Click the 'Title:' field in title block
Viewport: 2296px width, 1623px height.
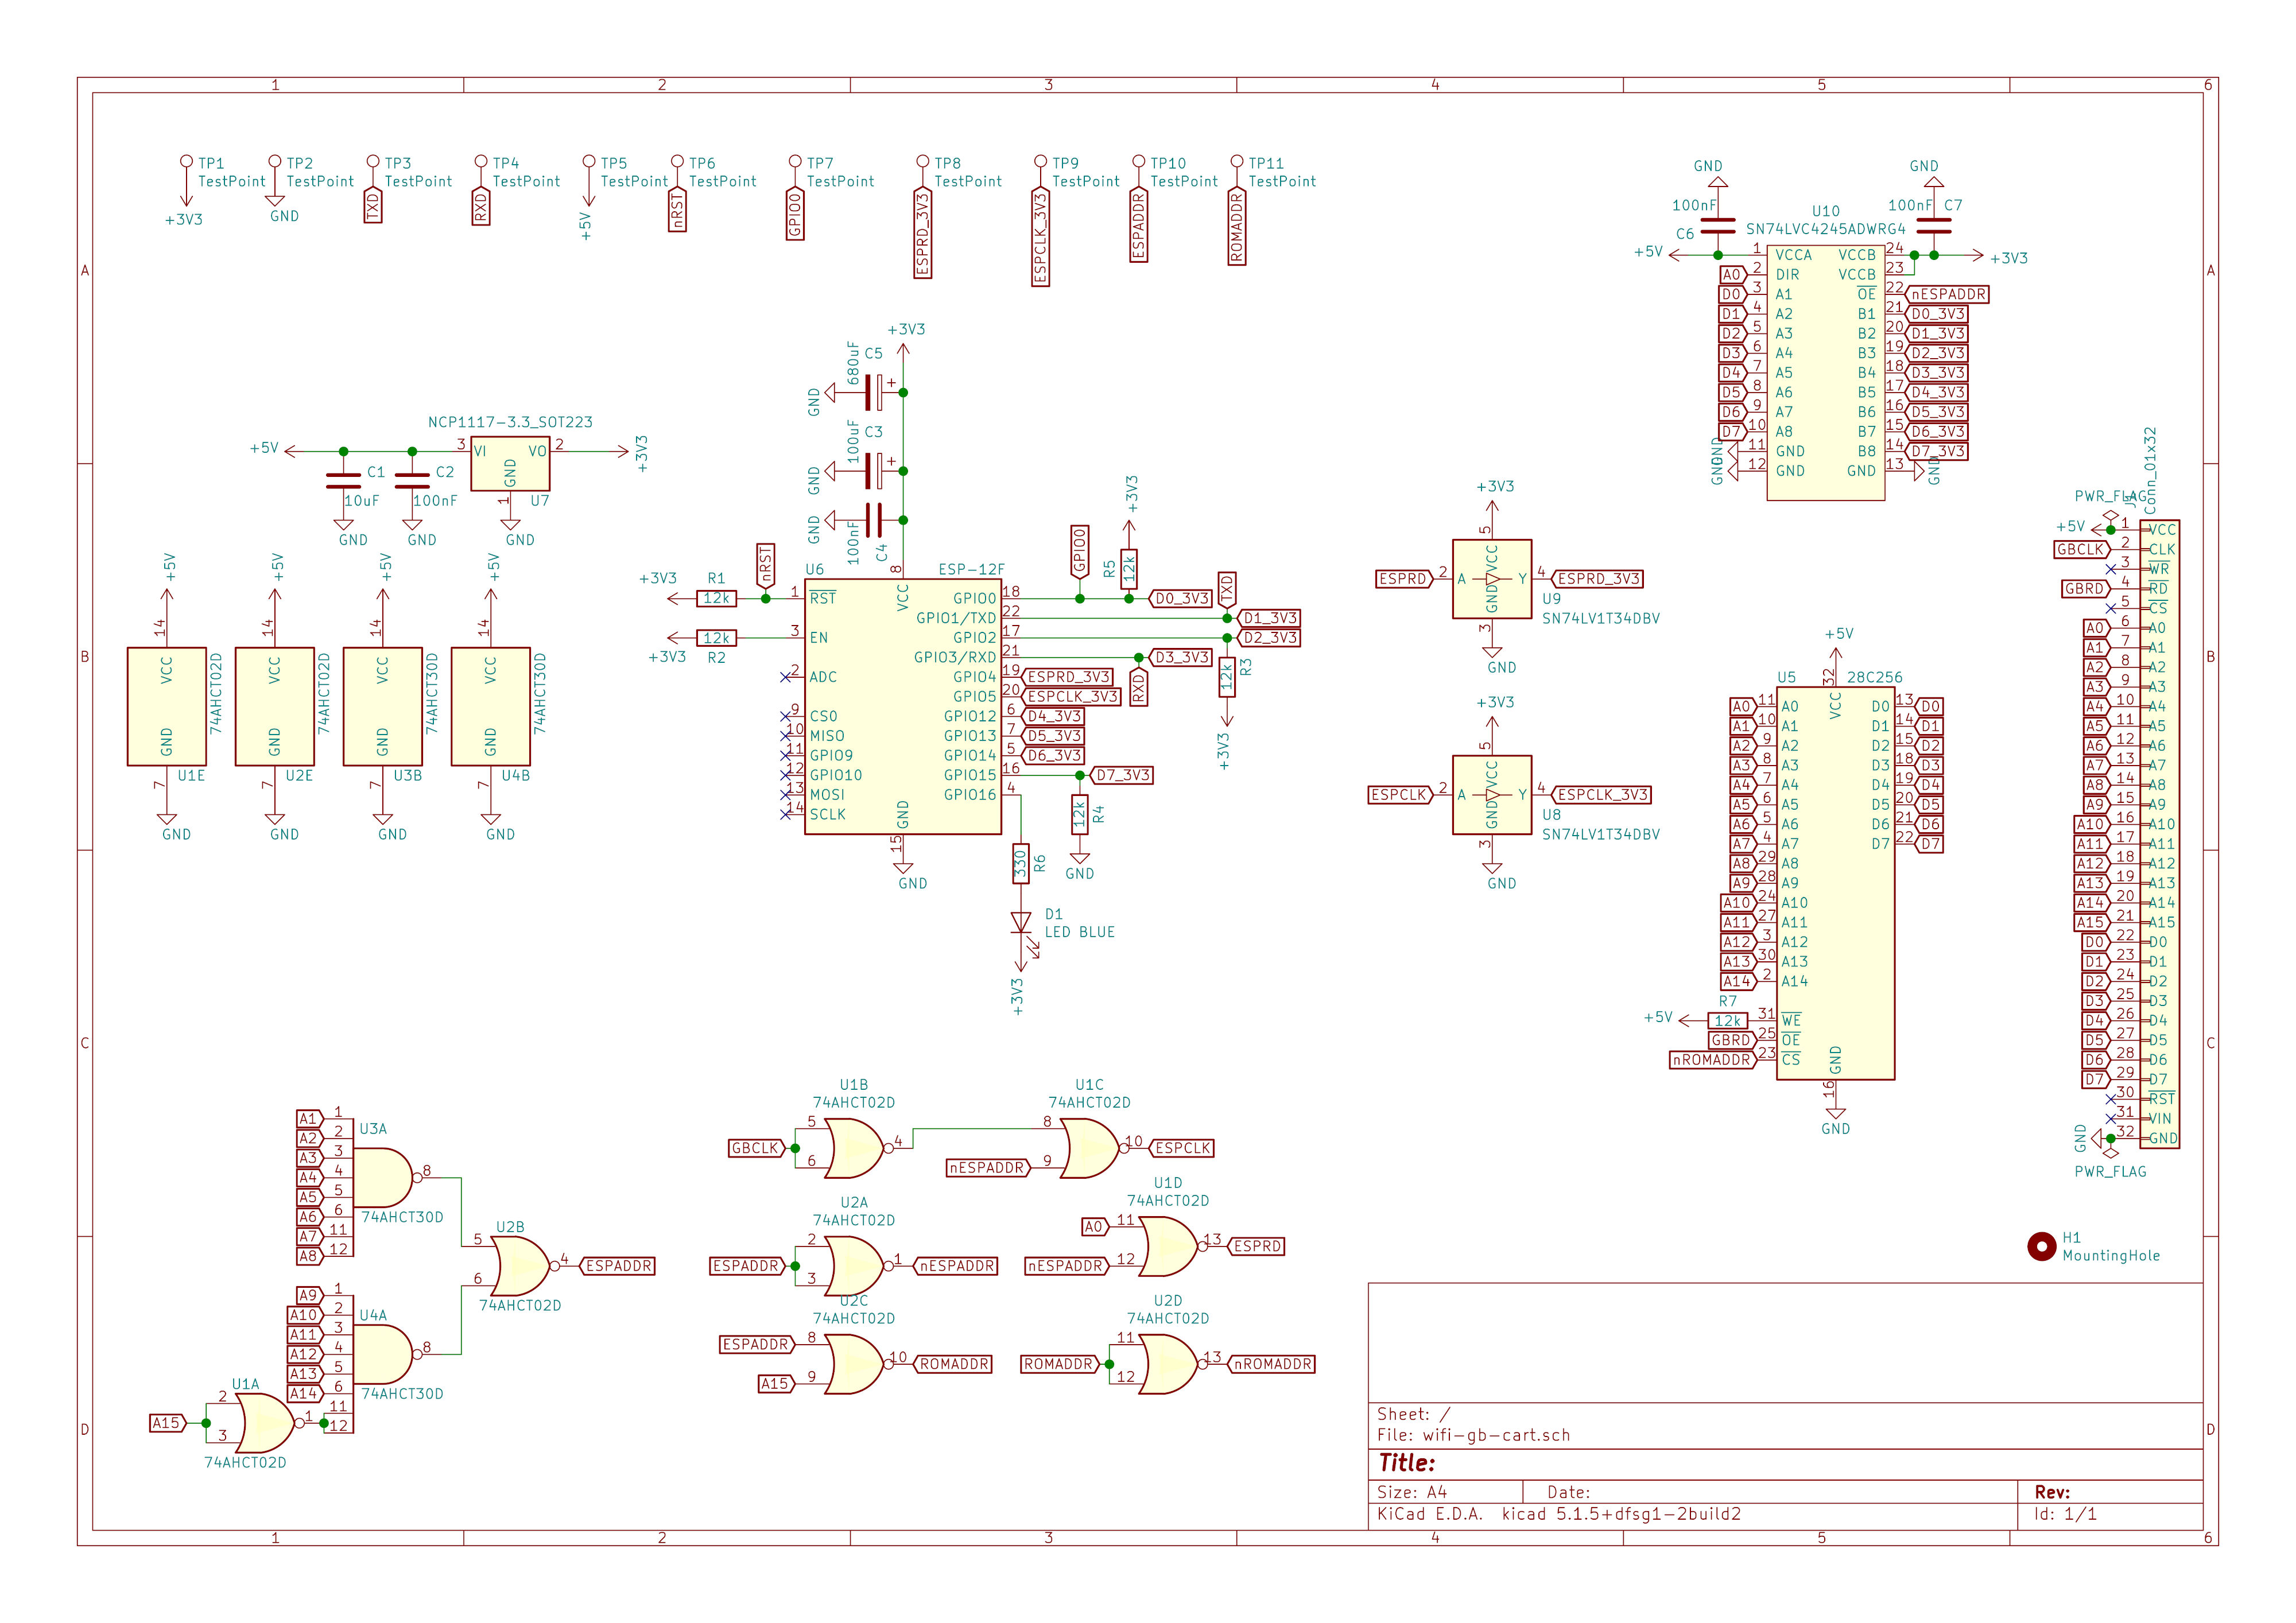point(1406,1463)
